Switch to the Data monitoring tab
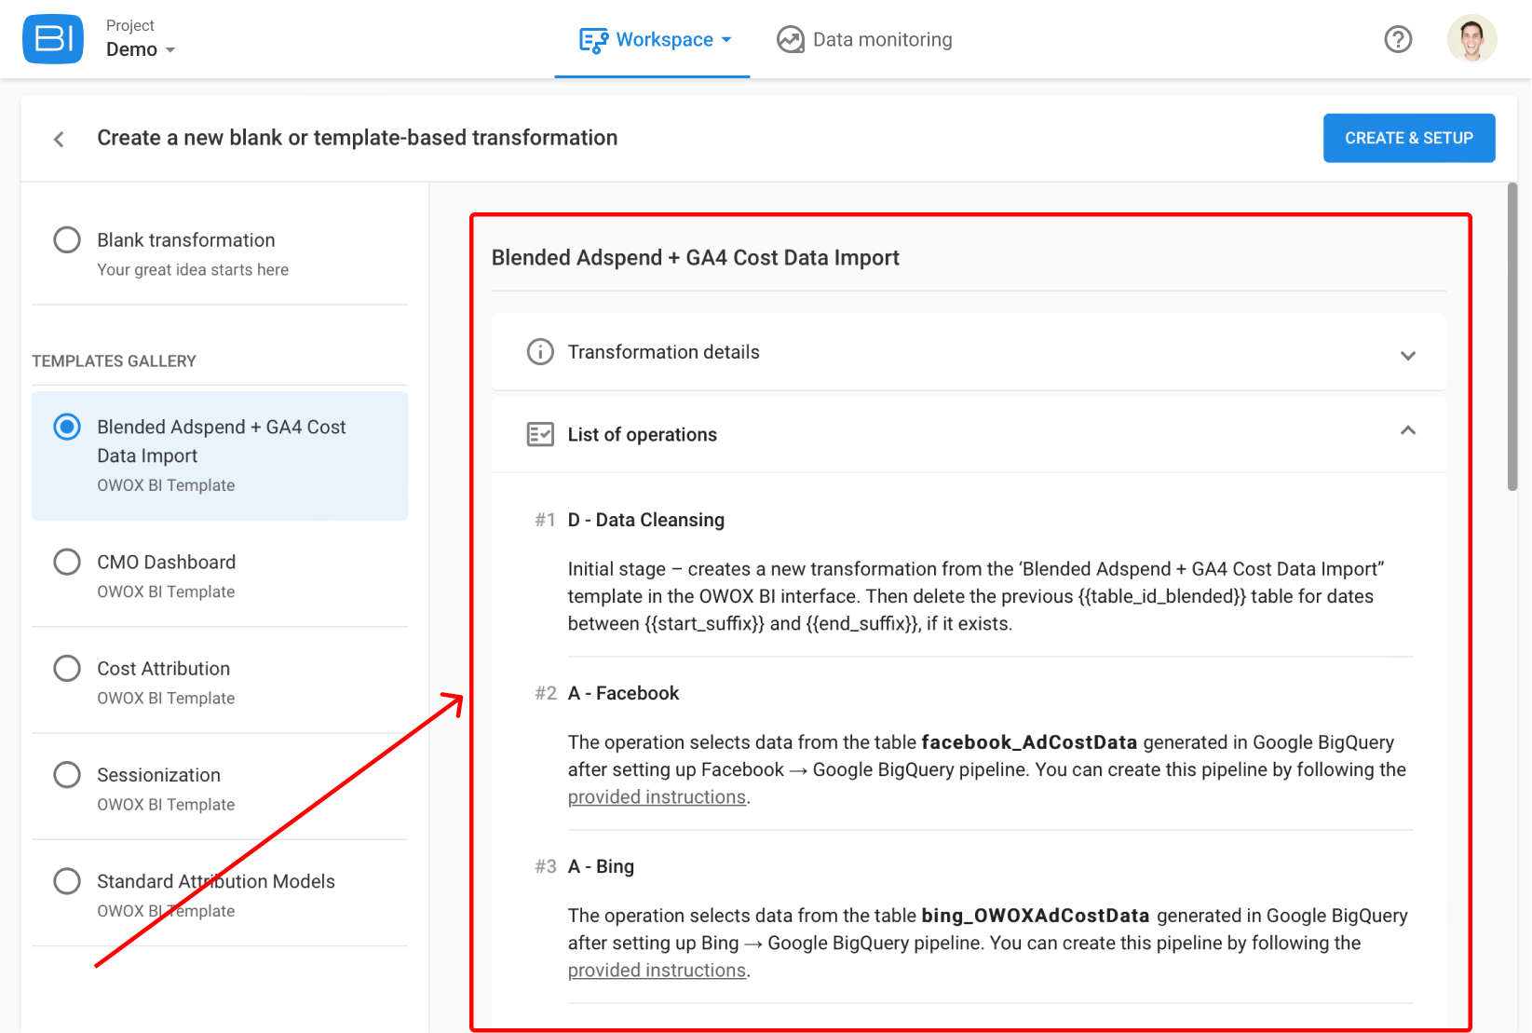1532x1033 pixels. click(x=864, y=40)
